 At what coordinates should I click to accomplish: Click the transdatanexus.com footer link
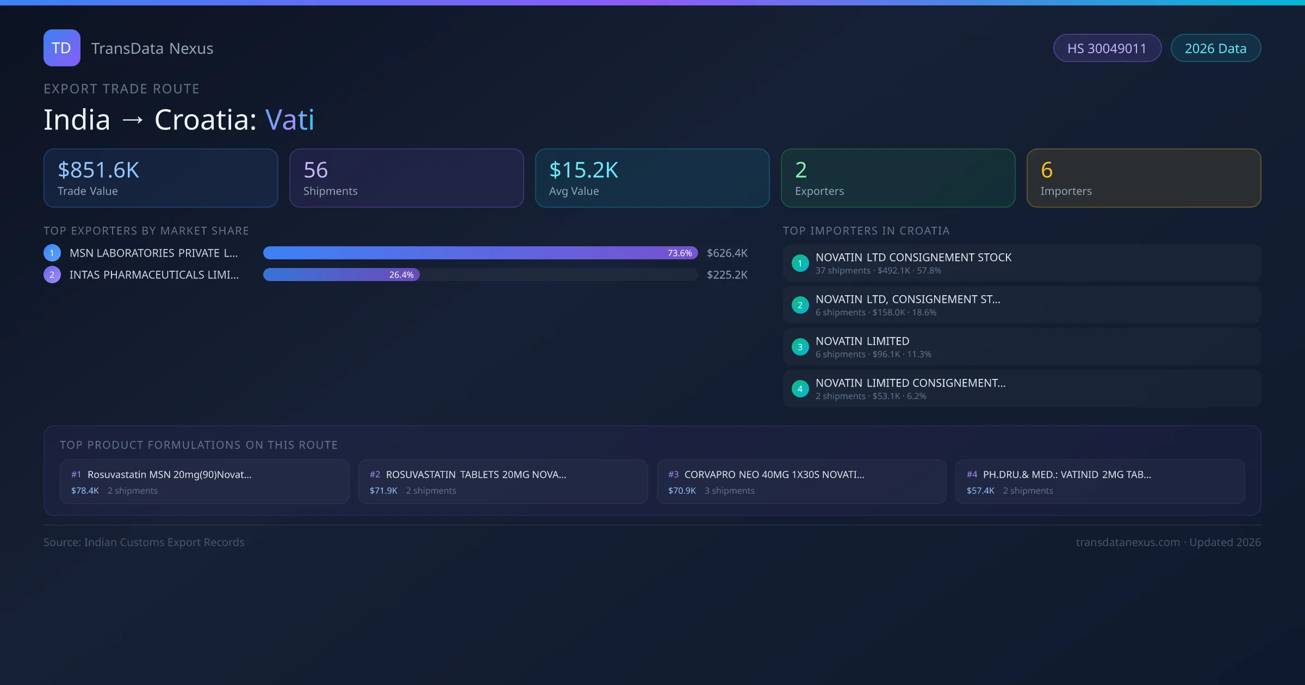pos(1127,543)
